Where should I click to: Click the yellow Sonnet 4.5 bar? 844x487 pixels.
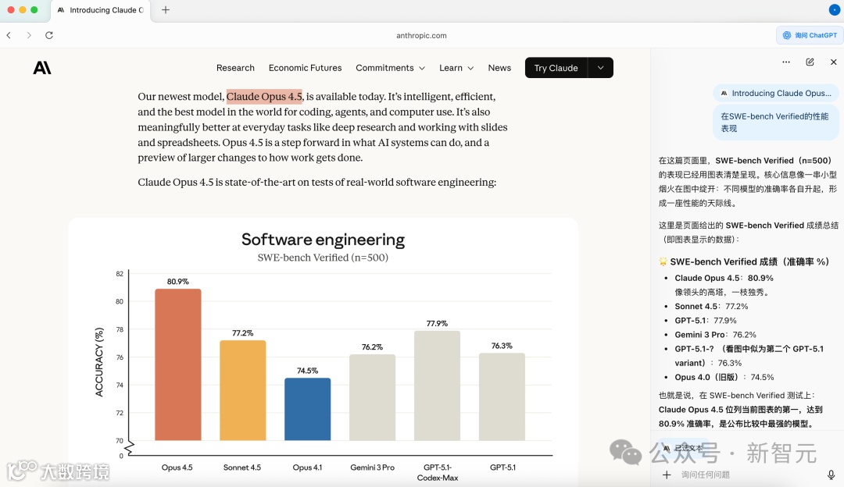pos(243,391)
